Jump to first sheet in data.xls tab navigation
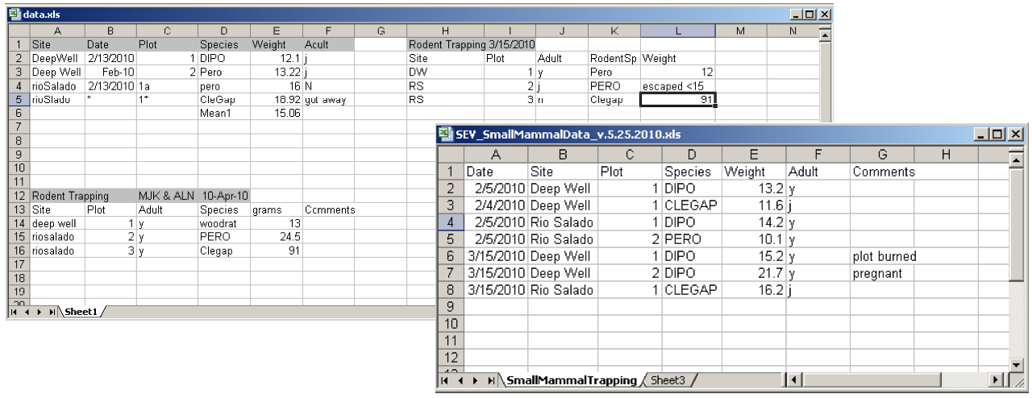This screenshot has width=1032, height=398. 14,313
